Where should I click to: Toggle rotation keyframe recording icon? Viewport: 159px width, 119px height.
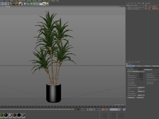pyautogui.click(x=116, y=109)
